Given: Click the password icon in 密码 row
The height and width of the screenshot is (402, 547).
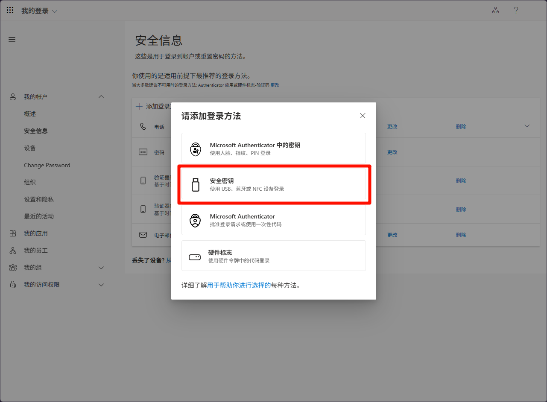Looking at the screenshot, I should (x=143, y=152).
